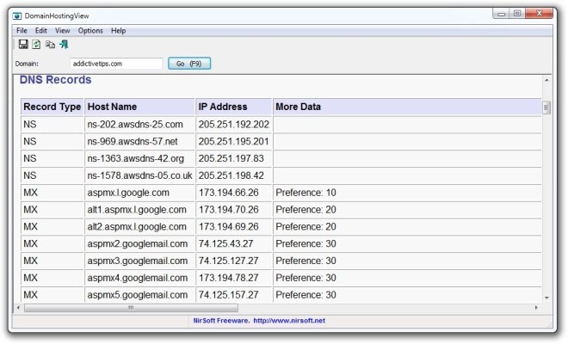Viewport: 568px width, 344px height.
Task: Open the http://www.nirsoft.net link
Action: coord(289,321)
